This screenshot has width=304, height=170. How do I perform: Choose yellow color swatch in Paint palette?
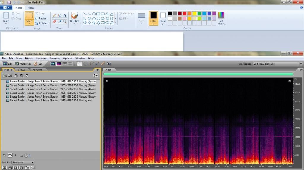(194, 14)
